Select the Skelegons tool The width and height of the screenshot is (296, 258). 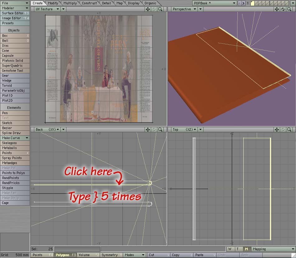pyautogui.click(x=15, y=143)
